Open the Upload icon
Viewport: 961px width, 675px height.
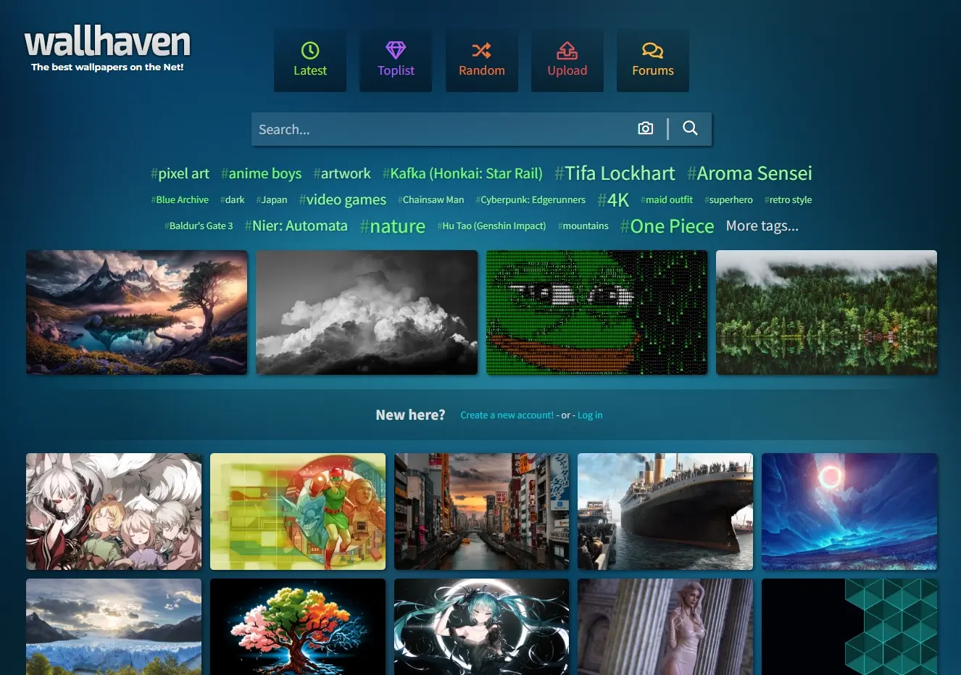[x=567, y=51]
